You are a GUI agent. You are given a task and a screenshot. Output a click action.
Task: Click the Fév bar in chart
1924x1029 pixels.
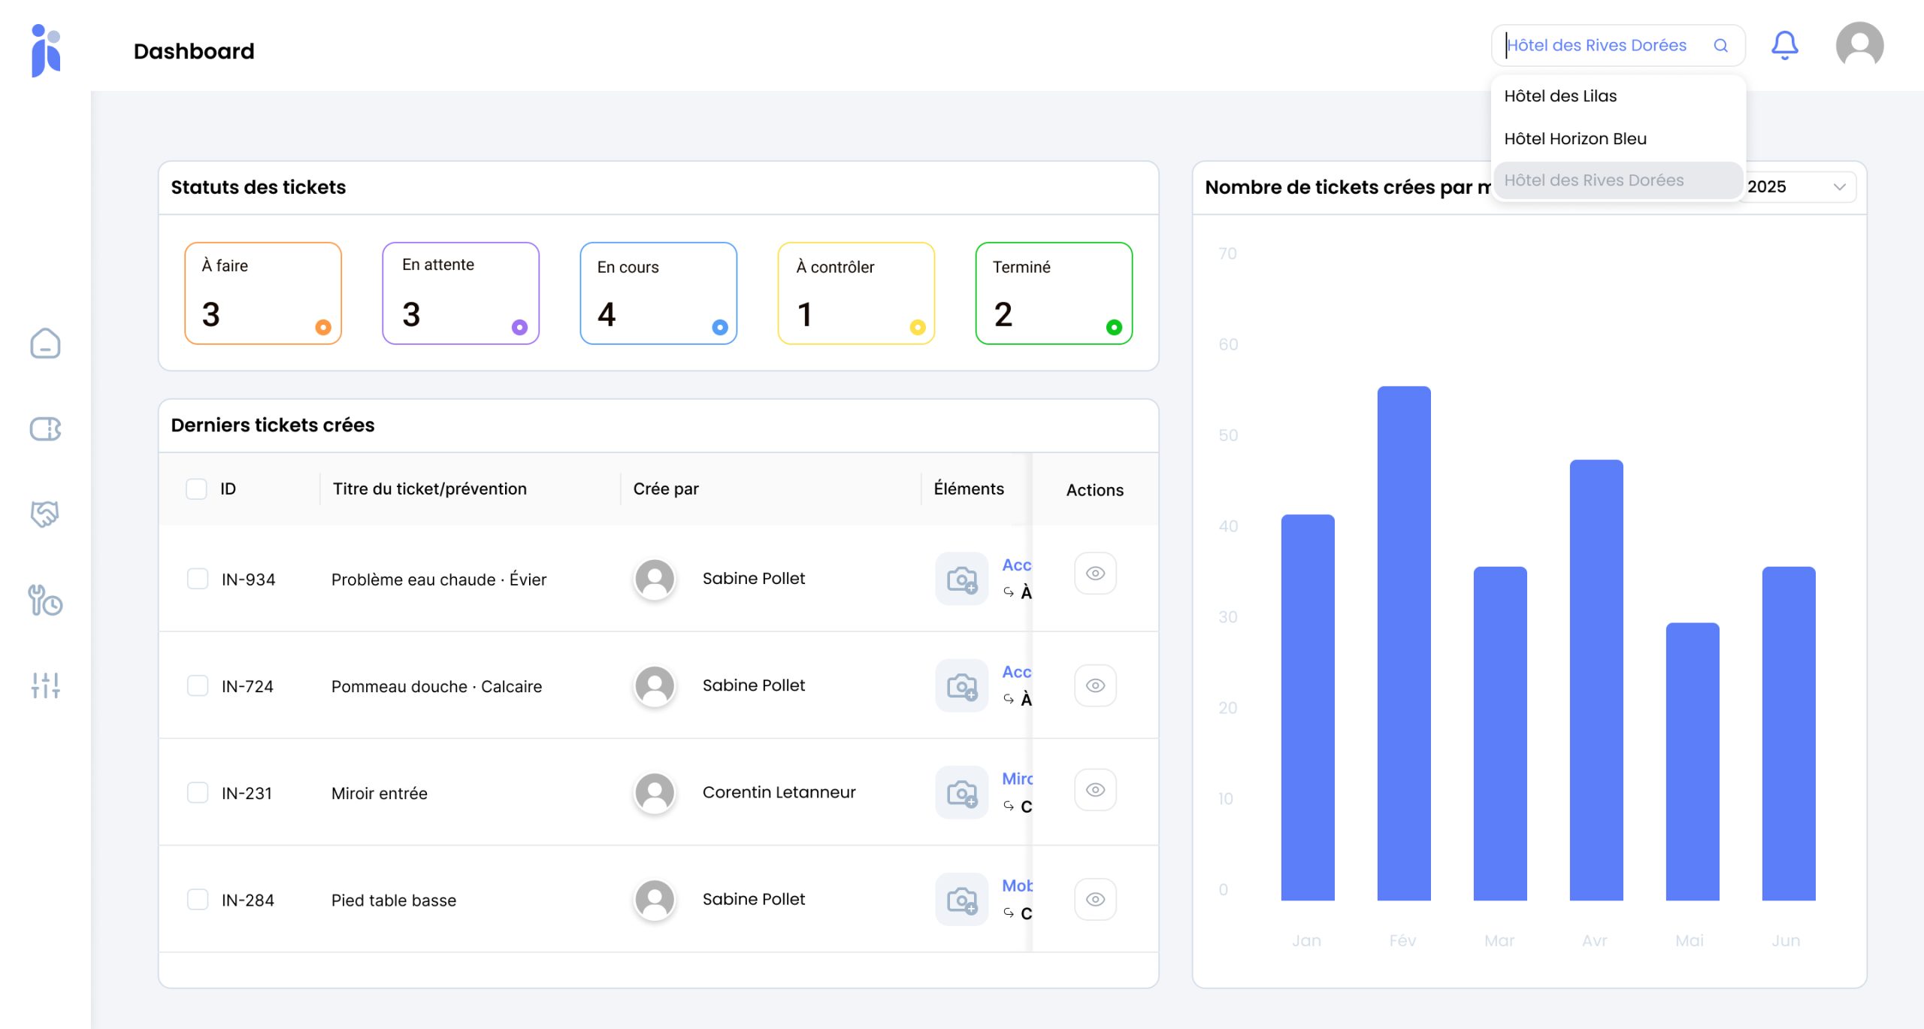pos(1403,643)
